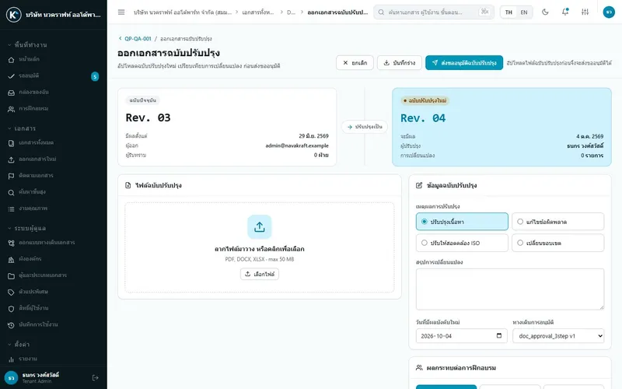This screenshot has width=622, height=389.
Task: Open the display settings sliders icon
Action: 585,12
